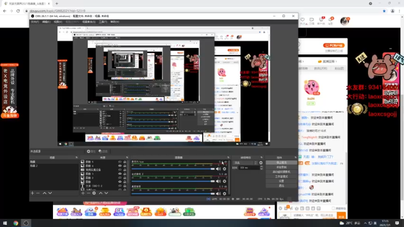
Task: Tick the 屏蔽特效 checkbox in Douyu chat
Action: 333,209
